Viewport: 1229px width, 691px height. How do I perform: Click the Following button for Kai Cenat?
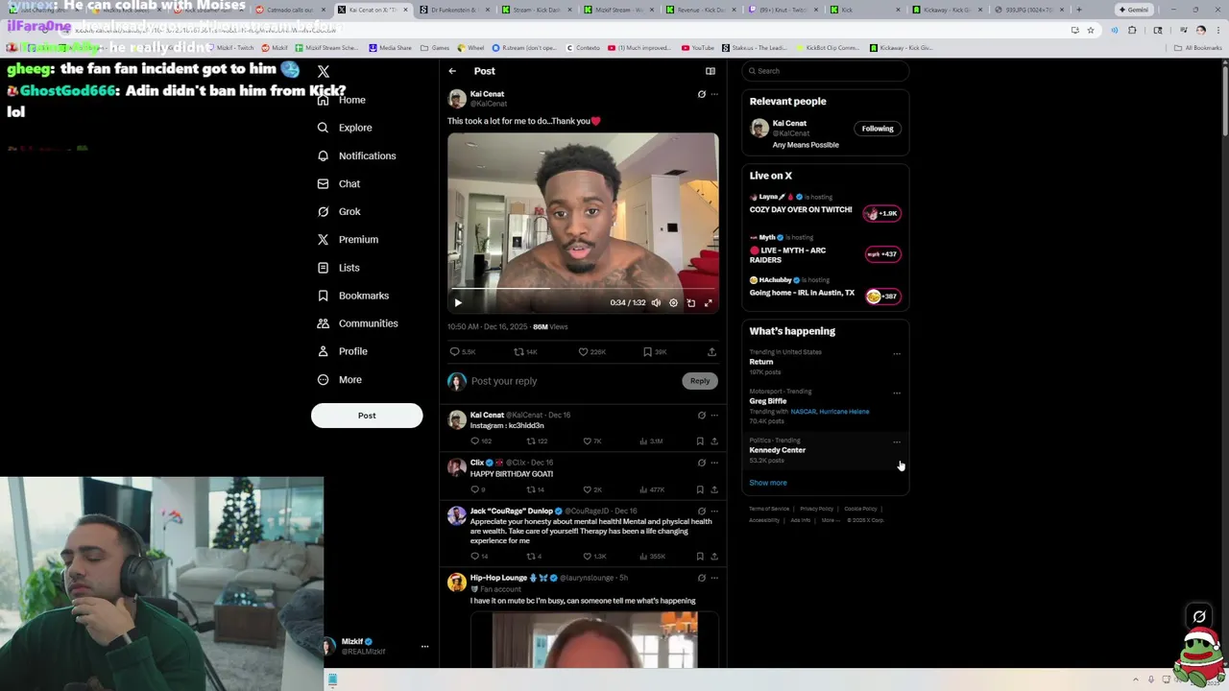pyautogui.click(x=878, y=129)
